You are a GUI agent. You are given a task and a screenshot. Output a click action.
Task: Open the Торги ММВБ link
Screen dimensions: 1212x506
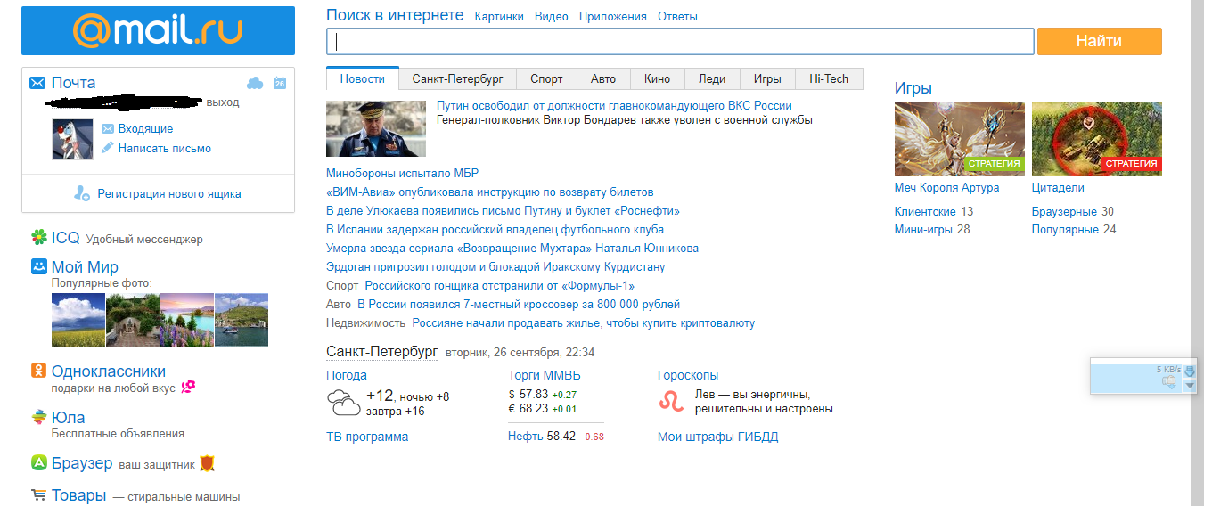point(545,375)
